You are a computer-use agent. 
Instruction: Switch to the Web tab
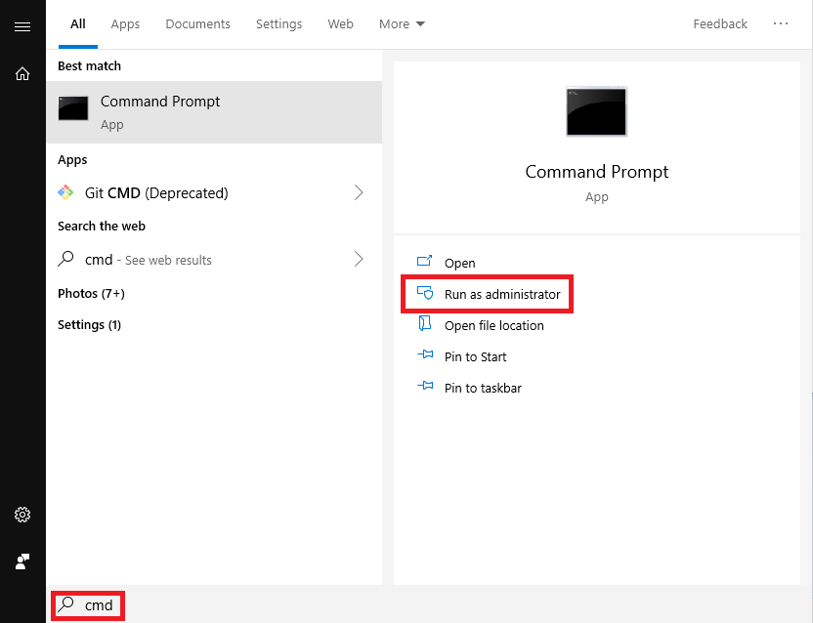coord(340,24)
